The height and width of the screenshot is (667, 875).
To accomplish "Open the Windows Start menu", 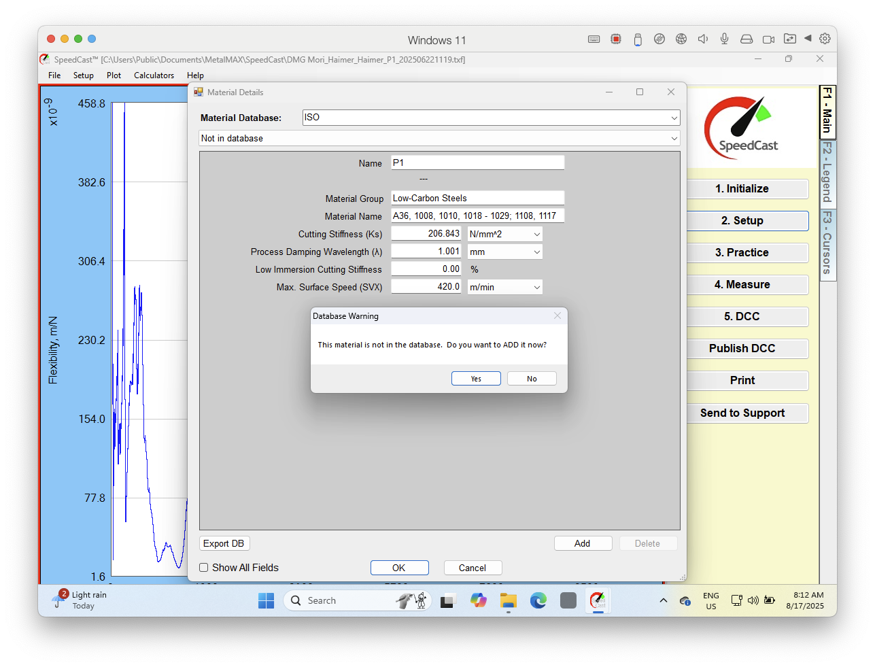I will (x=267, y=600).
